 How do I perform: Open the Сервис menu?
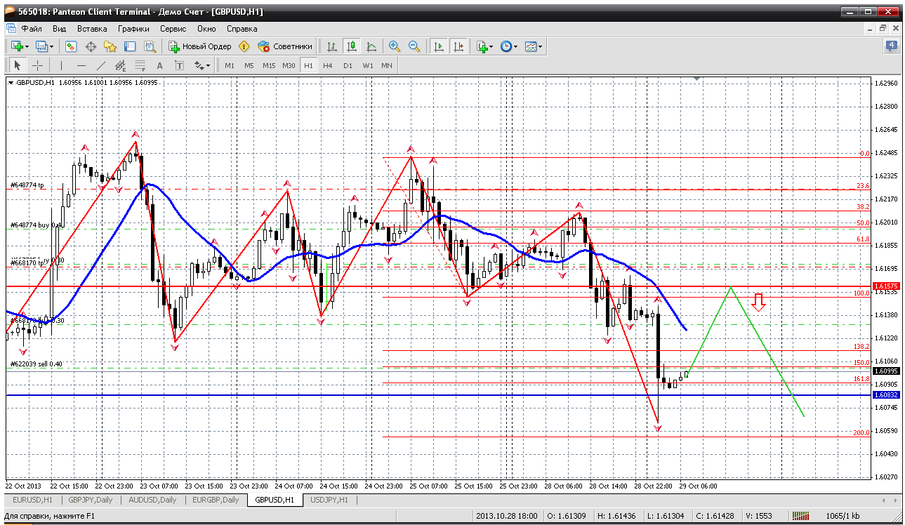tap(173, 29)
